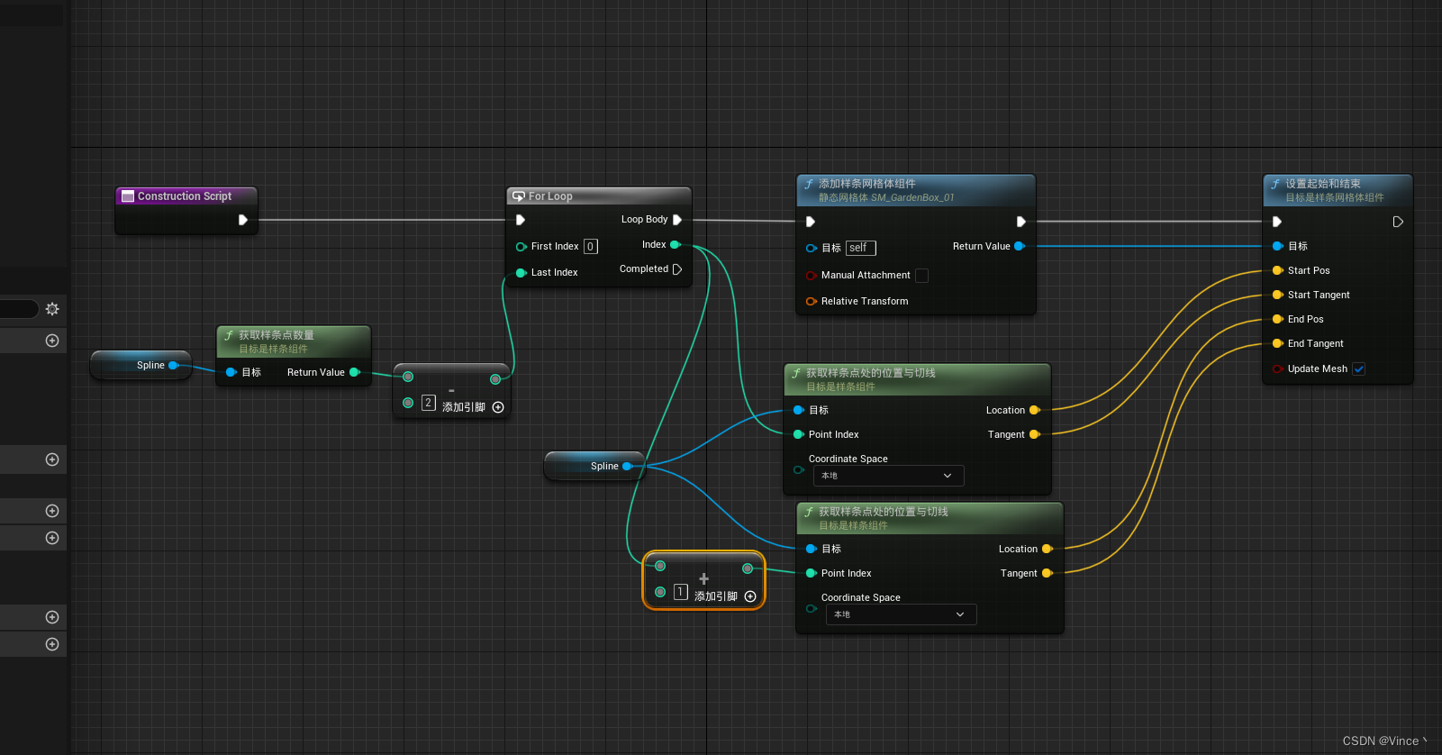This screenshot has width=1442, height=755.
Task: Click the End Tangent input pin
Action: 1277,343
